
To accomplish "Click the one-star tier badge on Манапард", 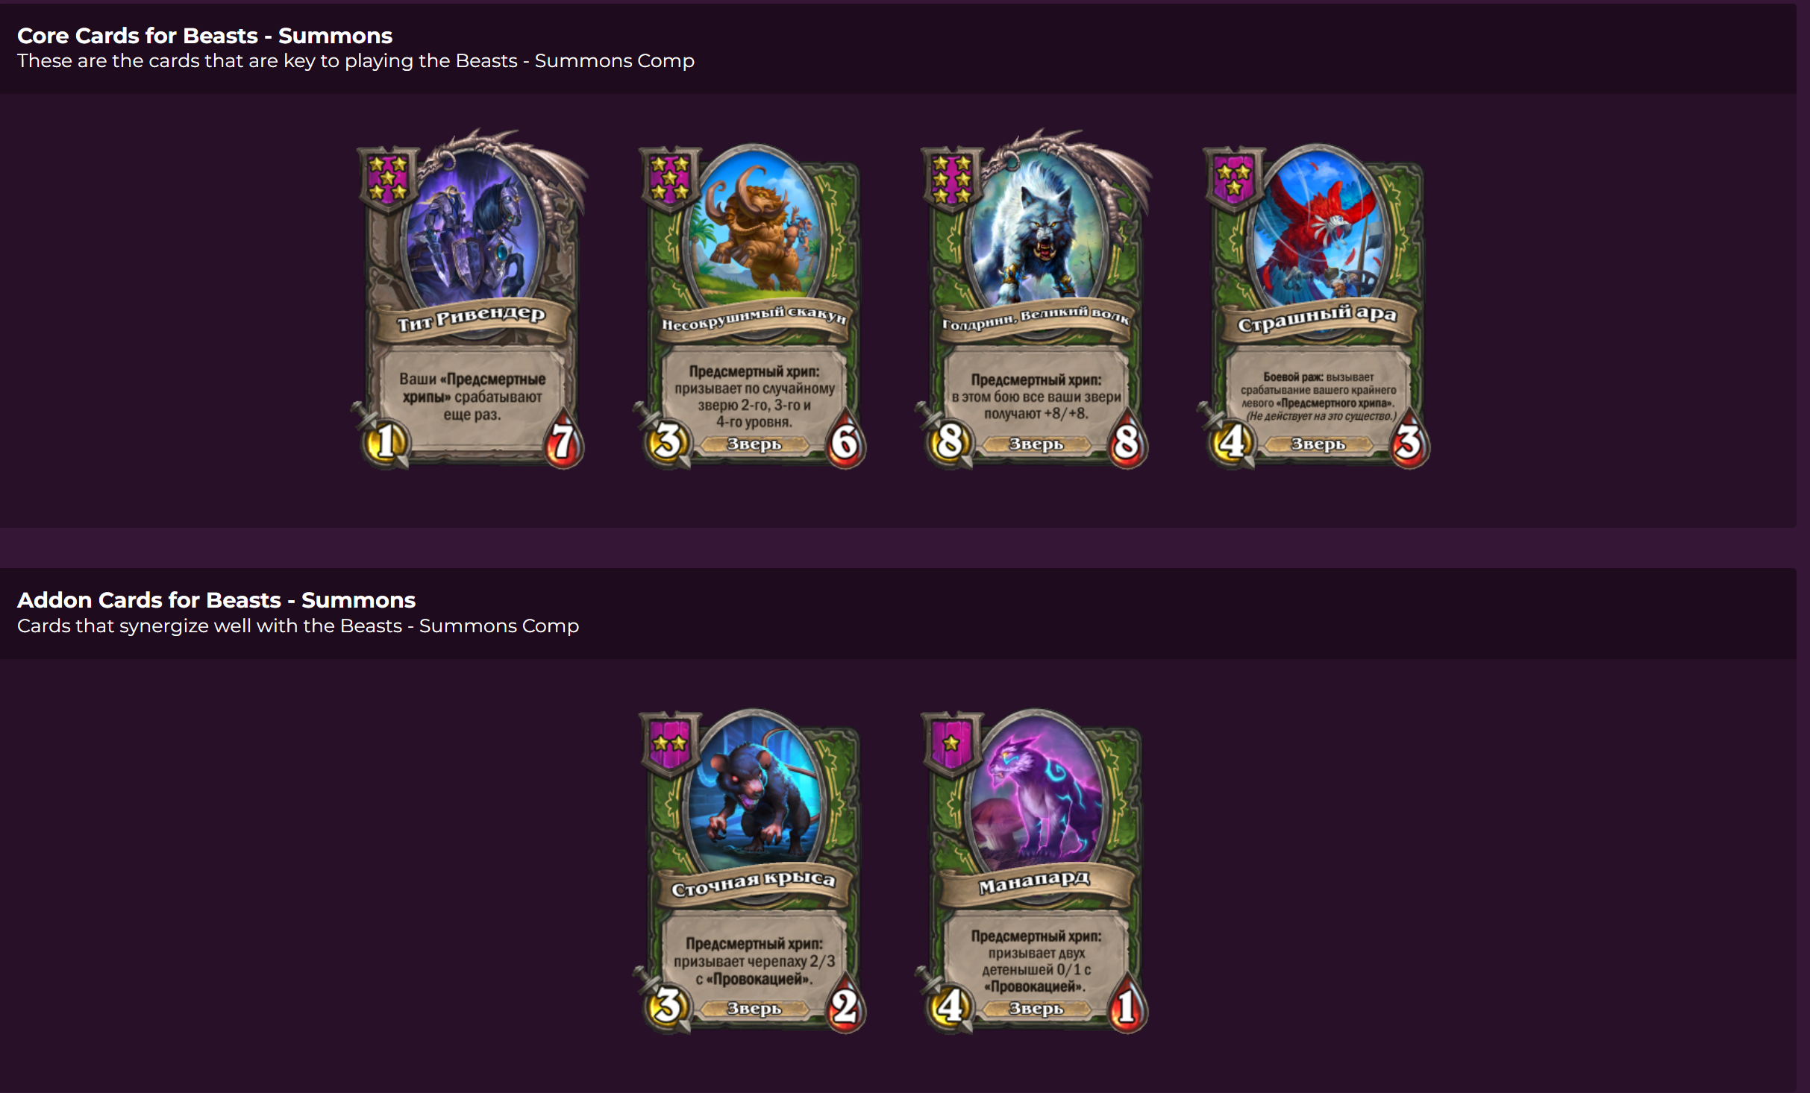I will click(x=952, y=744).
